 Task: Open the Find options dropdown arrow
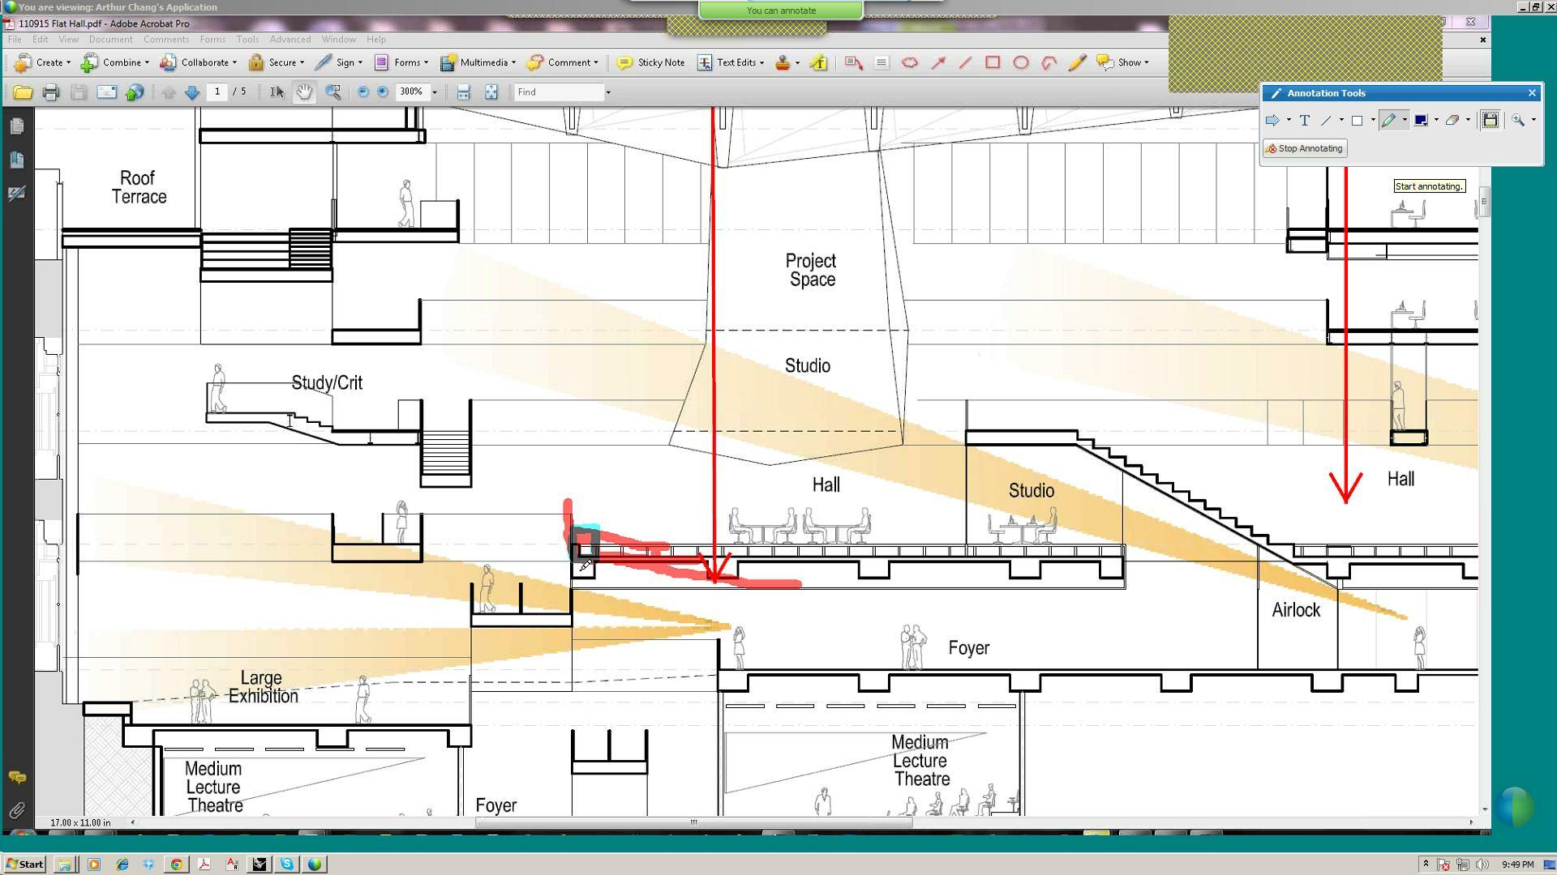tap(608, 92)
